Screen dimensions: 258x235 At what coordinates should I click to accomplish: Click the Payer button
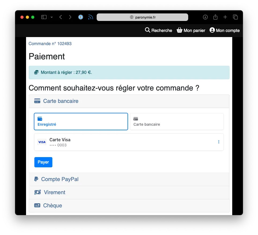43,162
